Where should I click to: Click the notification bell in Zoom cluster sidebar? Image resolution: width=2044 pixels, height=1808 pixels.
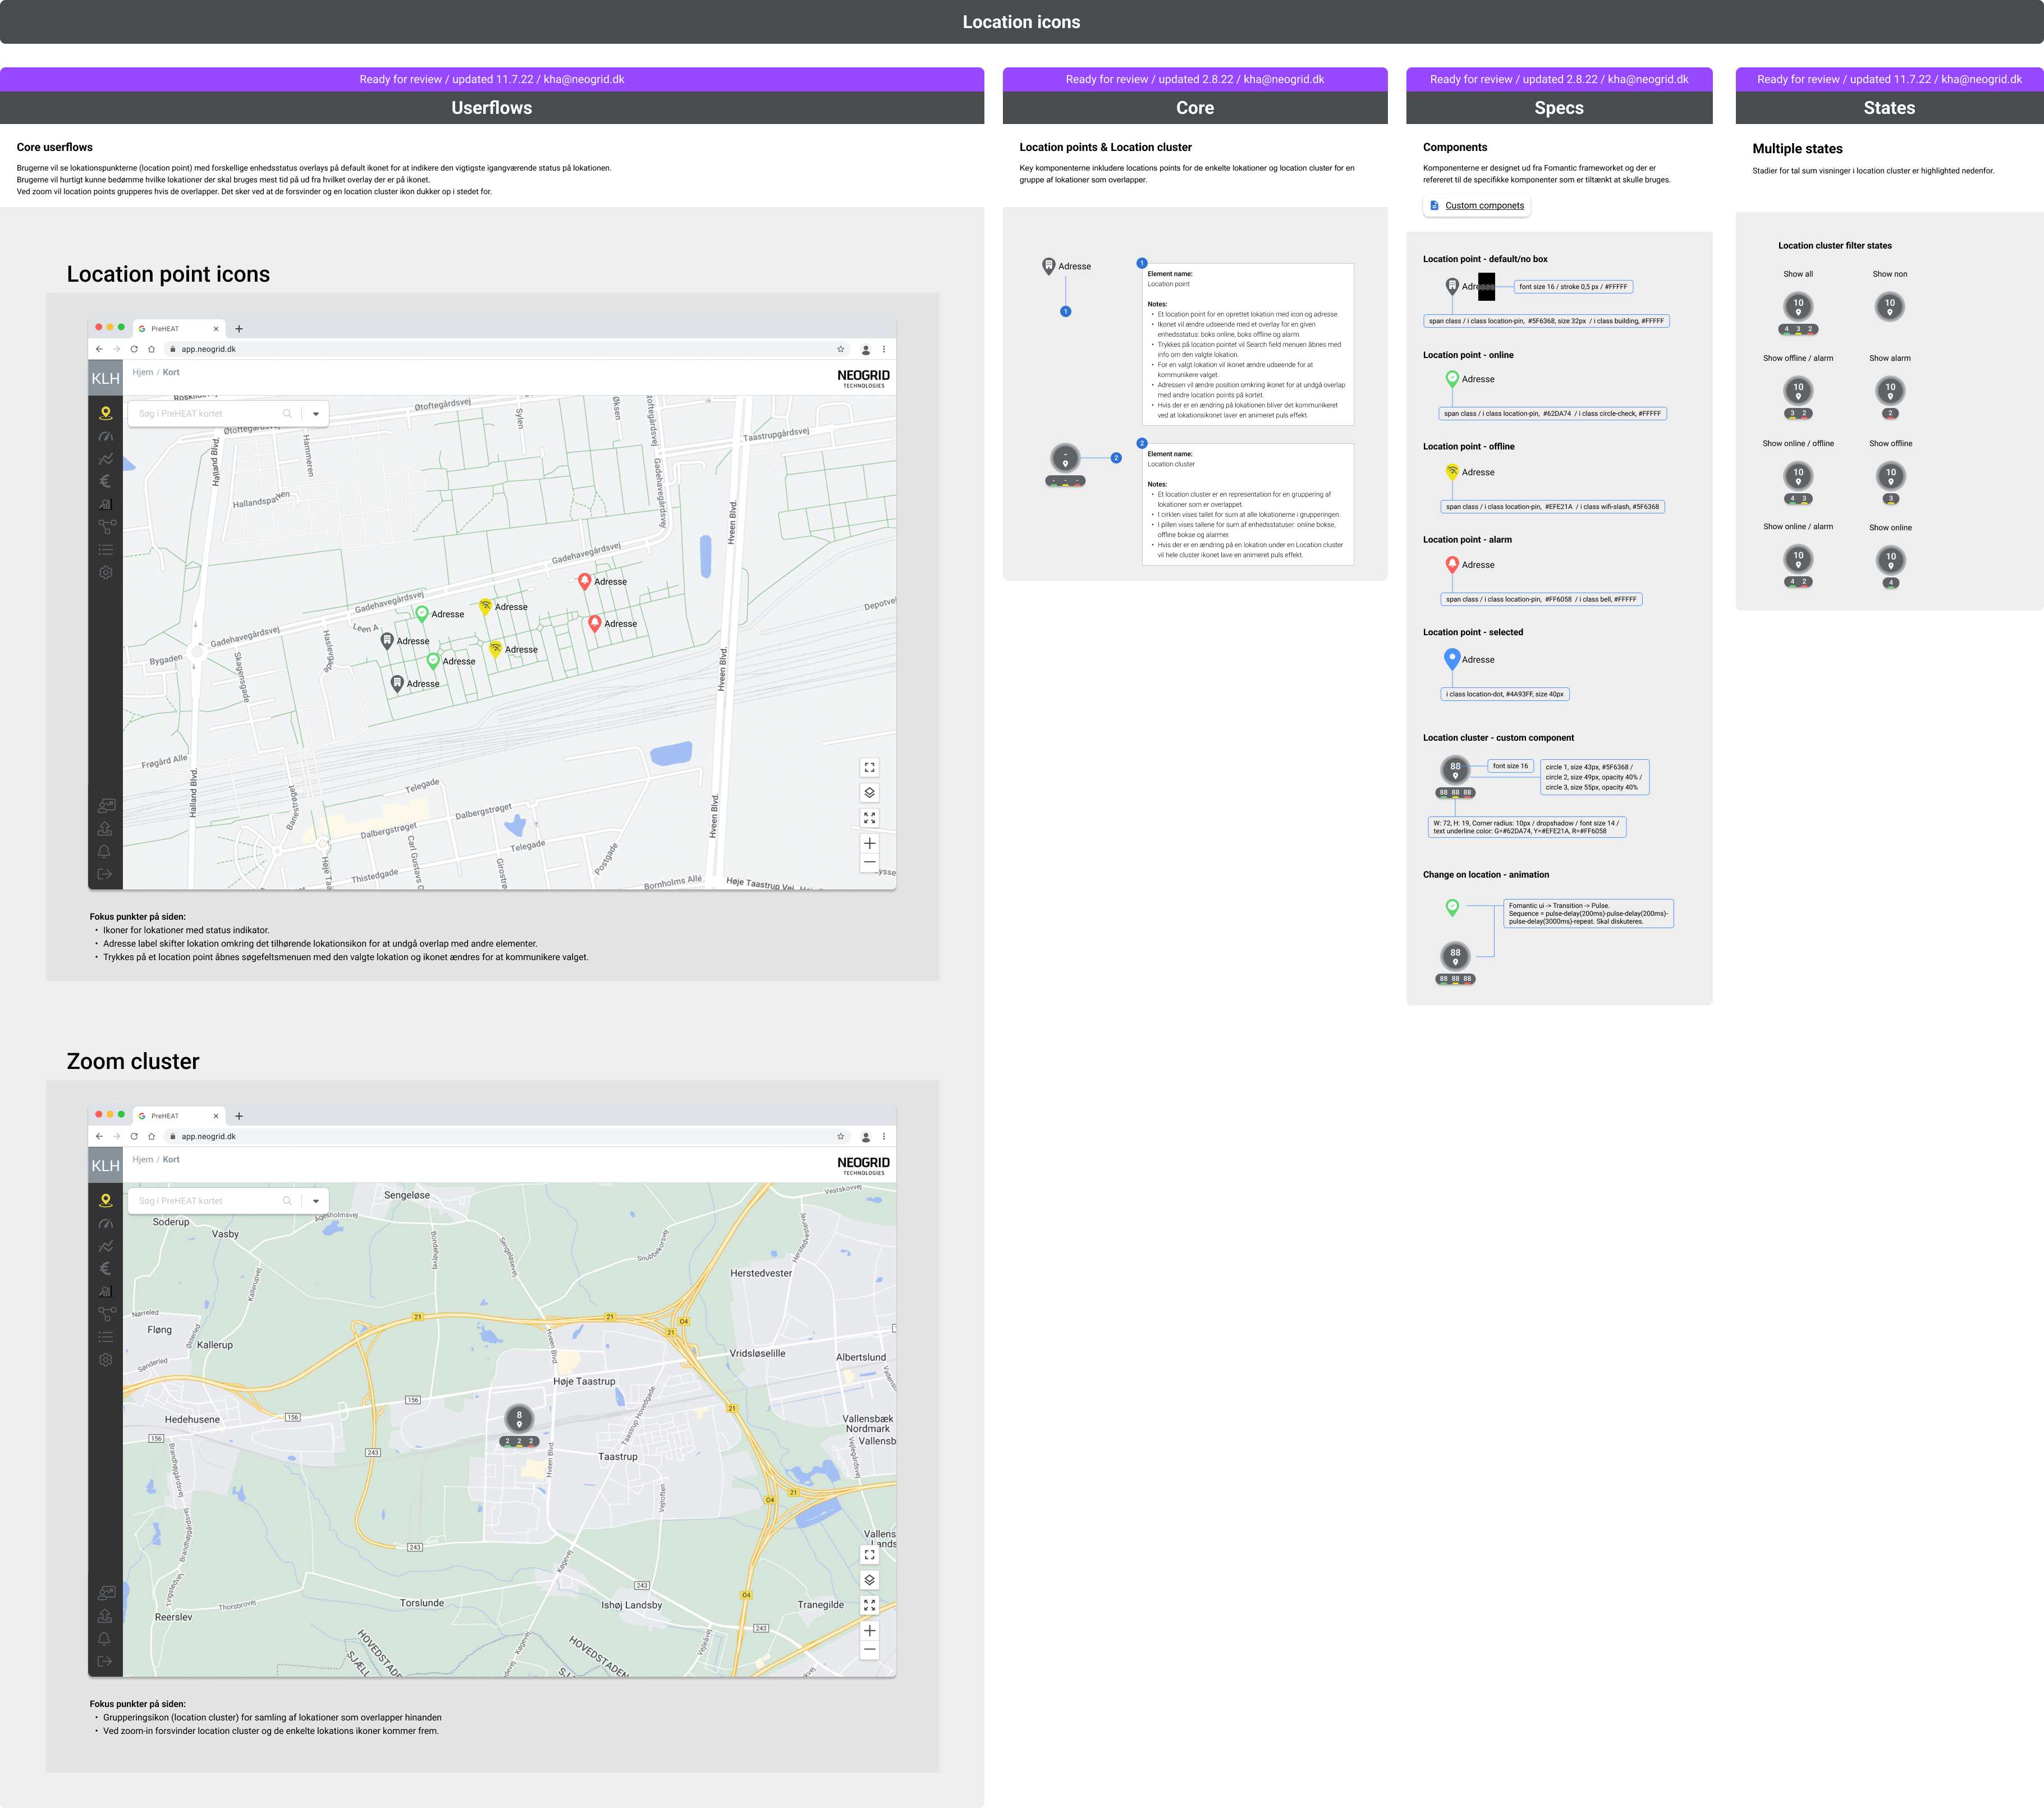pos(105,1639)
